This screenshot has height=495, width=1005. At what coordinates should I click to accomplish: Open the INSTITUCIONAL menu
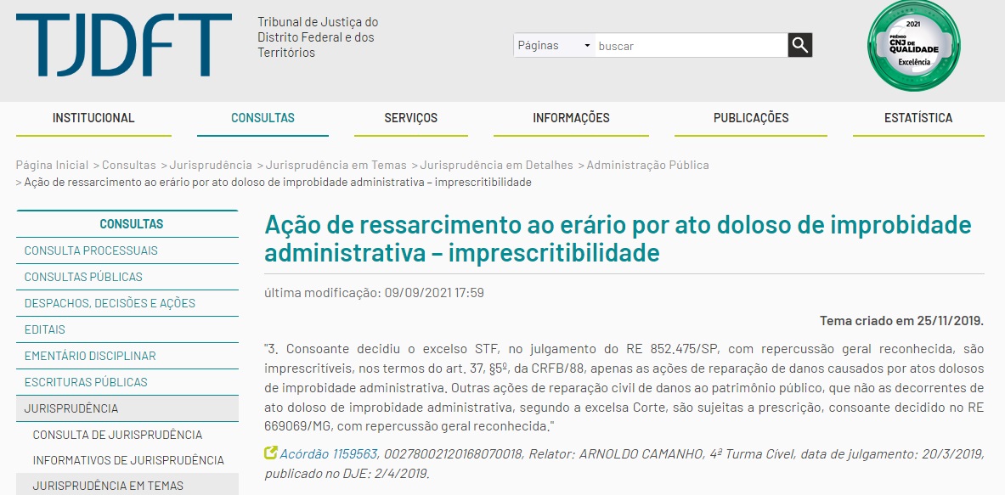[x=93, y=118]
